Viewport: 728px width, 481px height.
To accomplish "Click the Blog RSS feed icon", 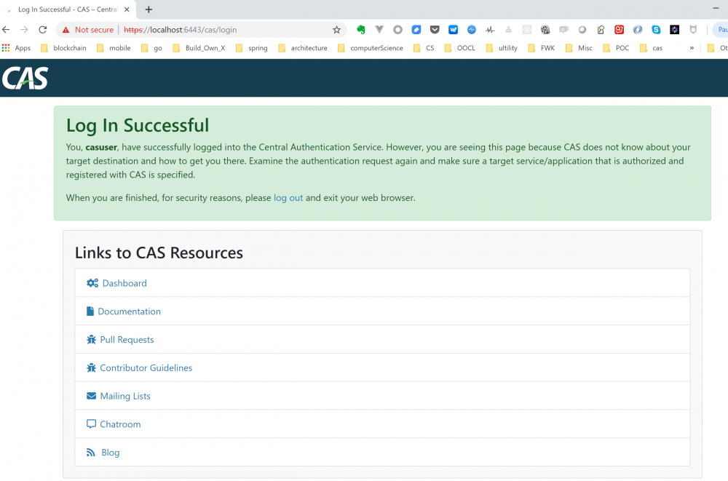I will pyautogui.click(x=90, y=452).
